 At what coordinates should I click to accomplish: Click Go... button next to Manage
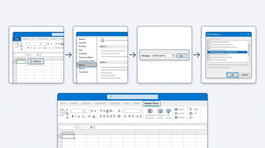point(182,56)
